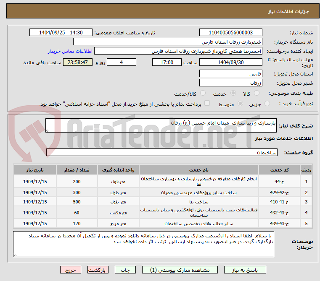Click service name سایر فعالیت‌های تخصصی ساختمان
The height and width of the screenshot is (281, 320).
[x=199, y=224]
